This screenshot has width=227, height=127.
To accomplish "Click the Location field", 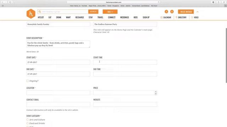I will [x=58, y=93].
